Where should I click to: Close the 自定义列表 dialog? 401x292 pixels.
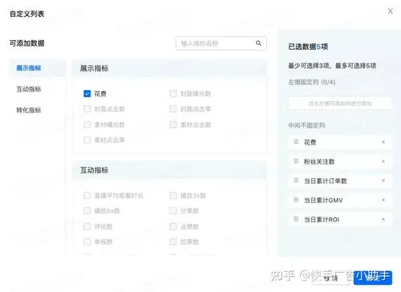tap(391, 11)
